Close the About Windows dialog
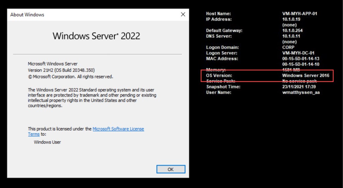Screen dimensions: 343x188 pyautogui.click(x=183, y=14)
